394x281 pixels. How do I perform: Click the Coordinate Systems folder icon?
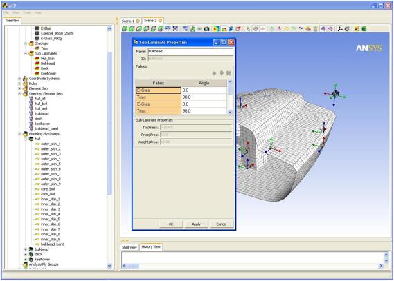pyautogui.click(x=26, y=79)
